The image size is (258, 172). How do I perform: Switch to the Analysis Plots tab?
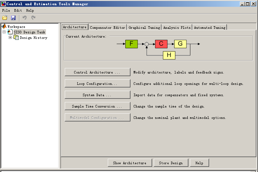tap(177, 28)
